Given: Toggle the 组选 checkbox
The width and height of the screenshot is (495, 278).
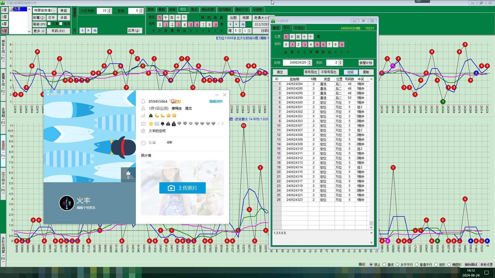Looking at the screenshot, I should [x=61, y=24].
